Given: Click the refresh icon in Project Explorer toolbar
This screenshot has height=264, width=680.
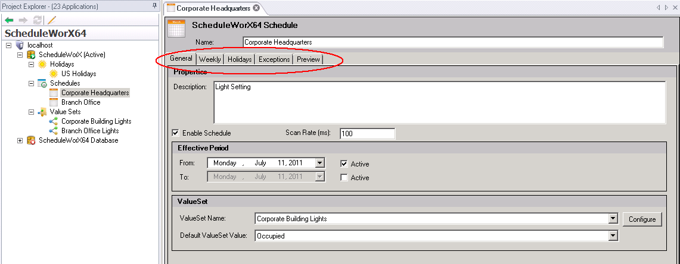Looking at the screenshot, I should click(x=38, y=20).
